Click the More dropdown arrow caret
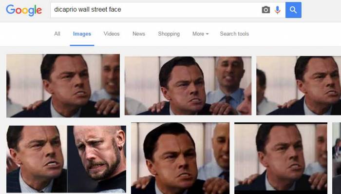 tap(207, 34)
